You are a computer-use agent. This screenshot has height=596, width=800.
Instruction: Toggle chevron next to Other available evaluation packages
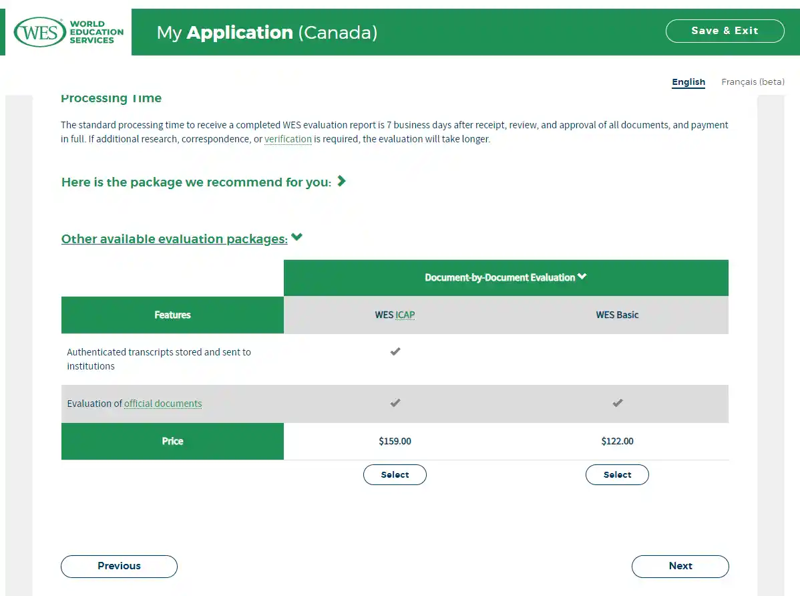[x=297, y=237]
